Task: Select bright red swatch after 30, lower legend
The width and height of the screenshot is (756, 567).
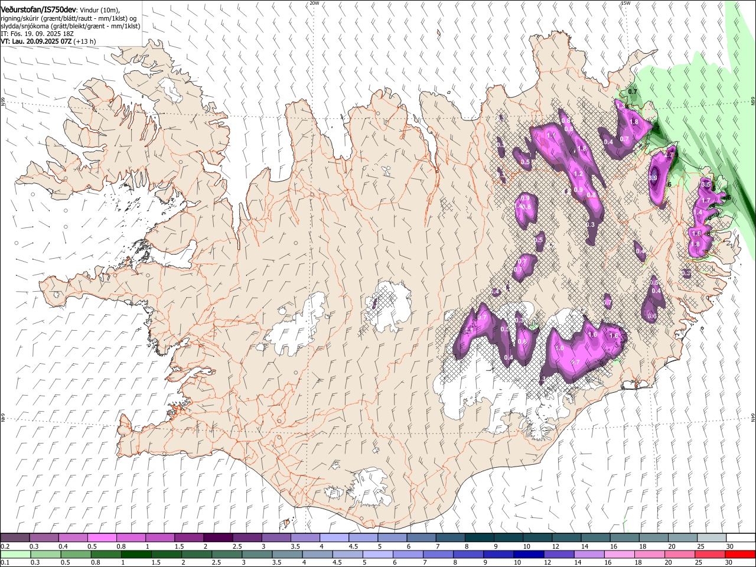Action: click(740, 554)
